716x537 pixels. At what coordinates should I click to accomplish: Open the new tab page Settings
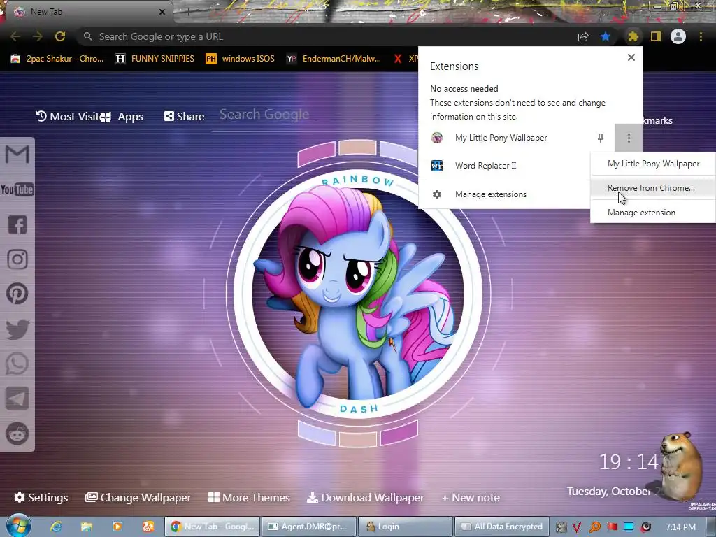(x=41, y=497)
